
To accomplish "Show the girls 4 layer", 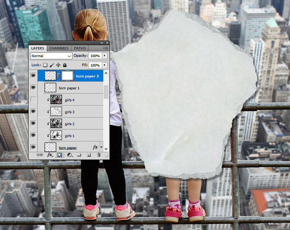I will tap(33, 99).
